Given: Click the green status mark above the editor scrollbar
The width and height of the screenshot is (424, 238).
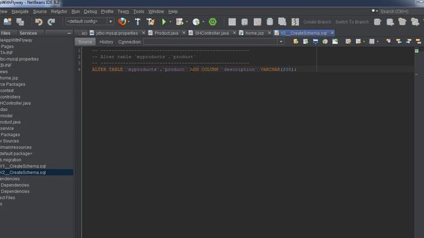Looking at the screenshot, I should click(x=417, y=51).
